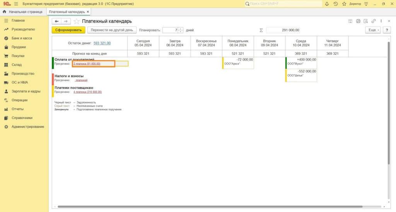
Task: Expand the Еще dropdown button
Action: (373, 30)
